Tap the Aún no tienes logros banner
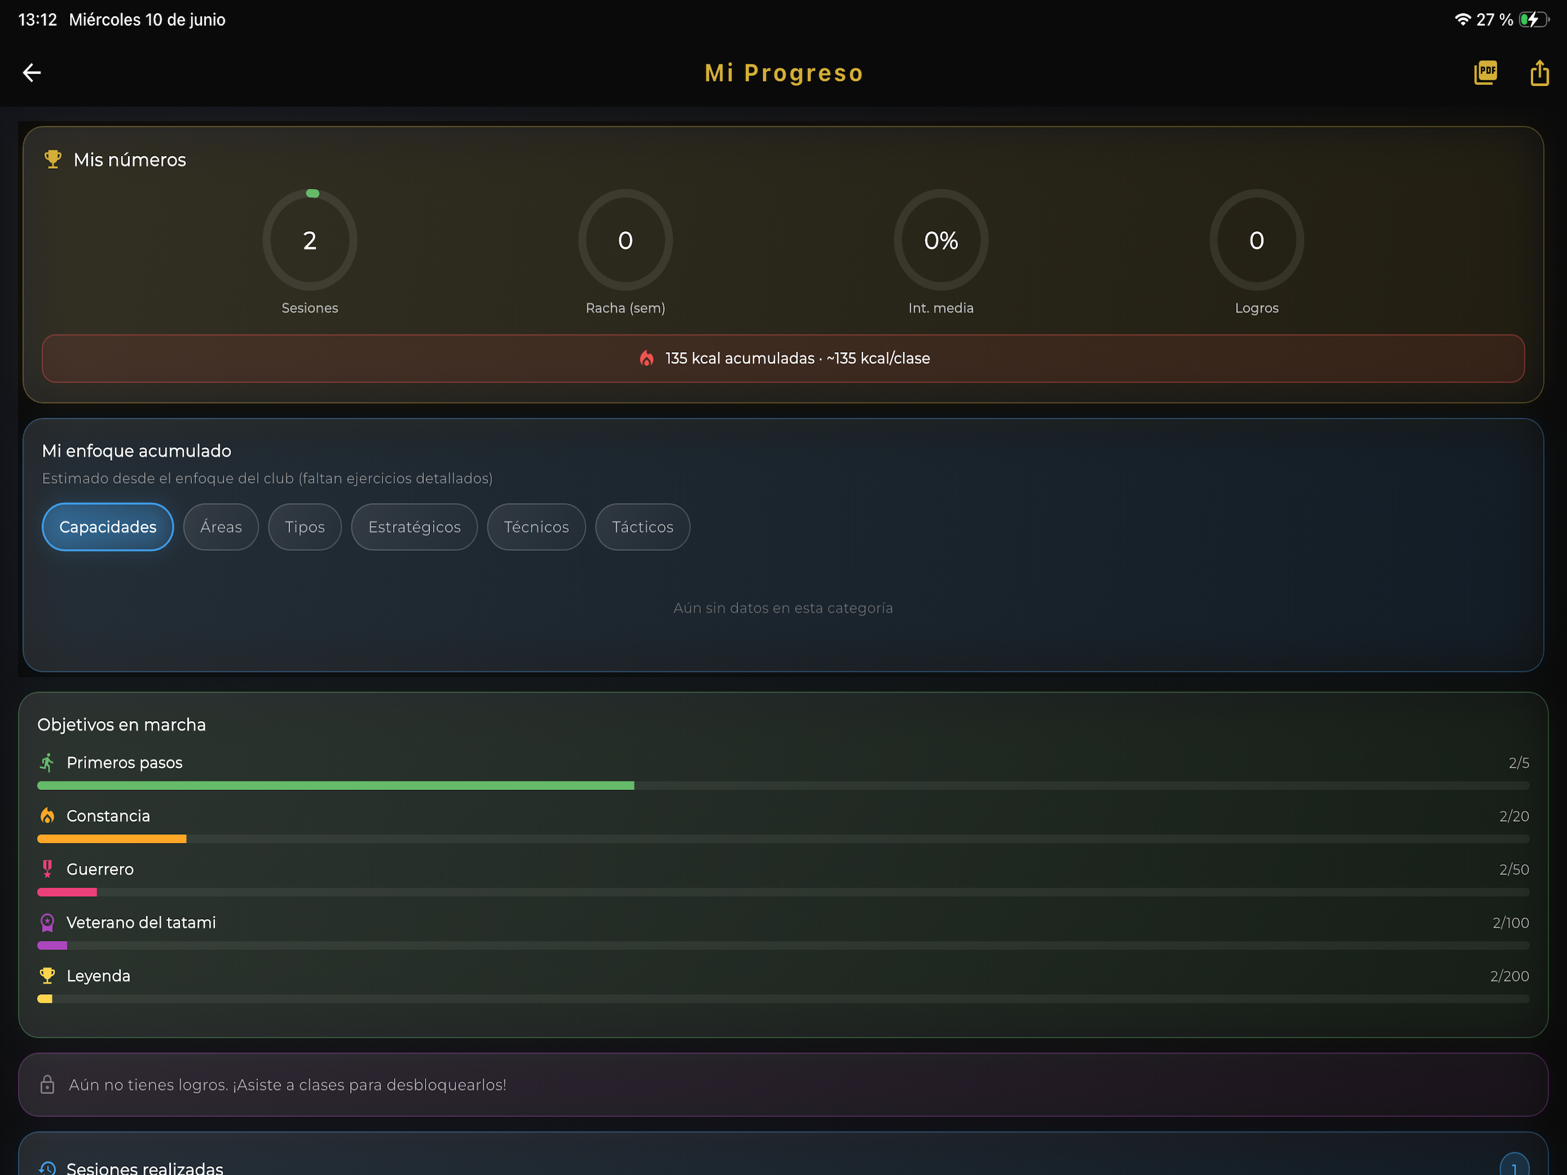Viewport: 1567px width, 1175px height. [x=783, y=1085]
